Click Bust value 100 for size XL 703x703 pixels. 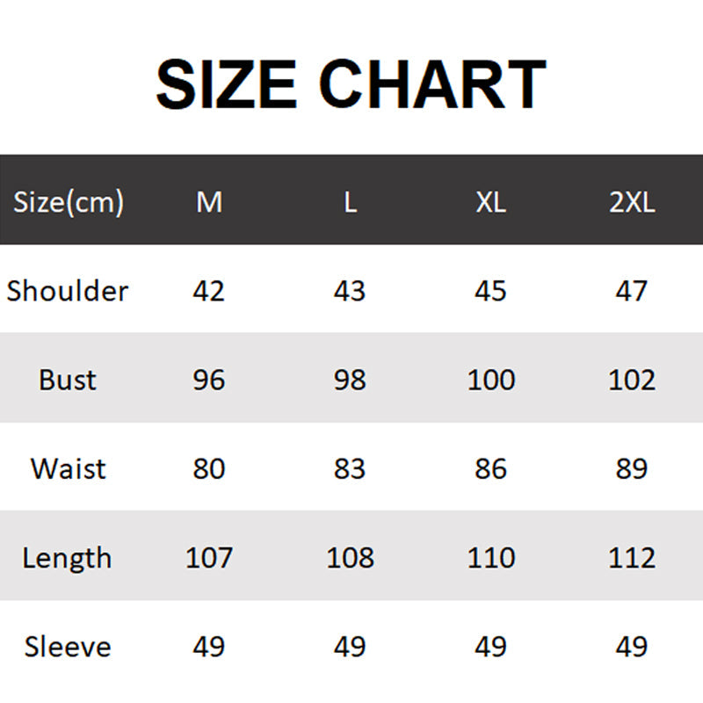click(x=490, y=380)
